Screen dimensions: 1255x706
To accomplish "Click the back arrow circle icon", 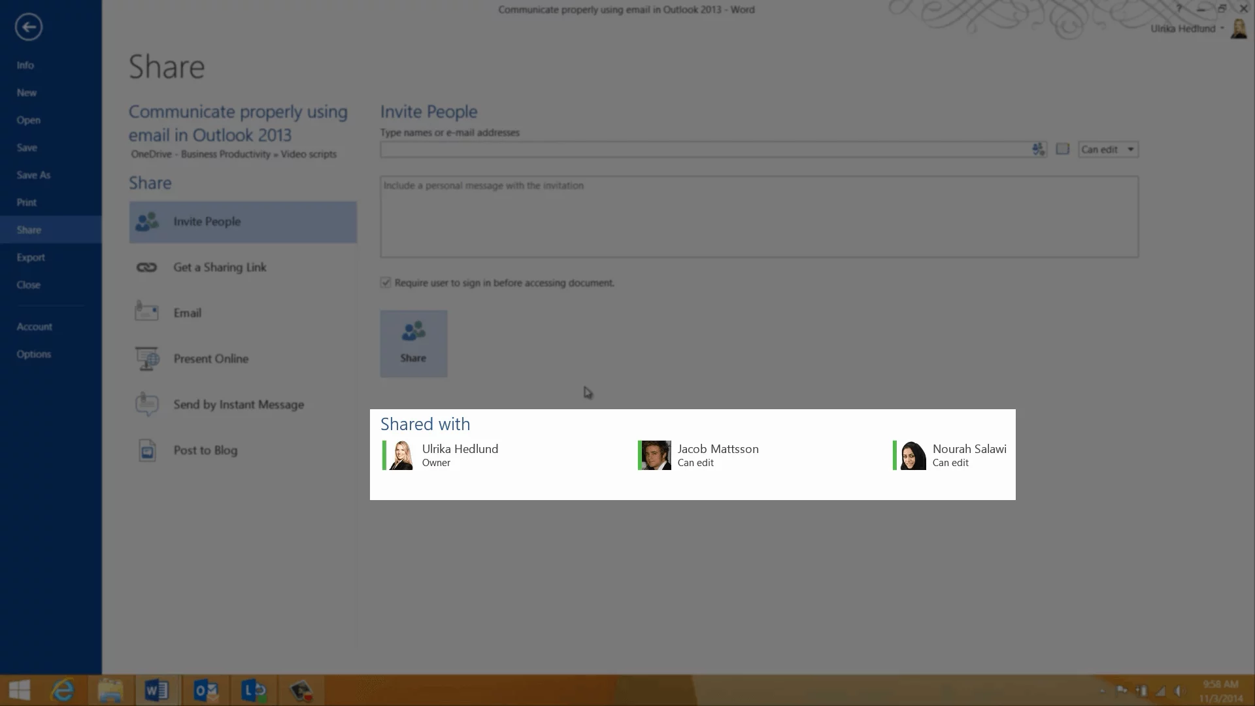I will click(28, 27).
